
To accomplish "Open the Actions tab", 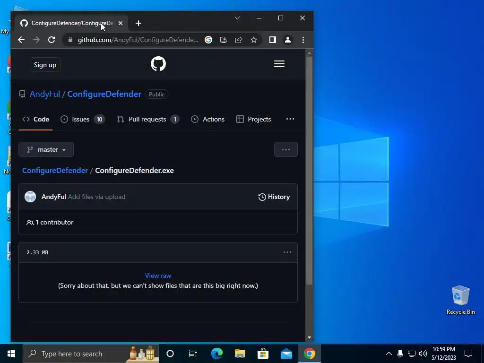I will pyautogui.click(x=208, y=119).
